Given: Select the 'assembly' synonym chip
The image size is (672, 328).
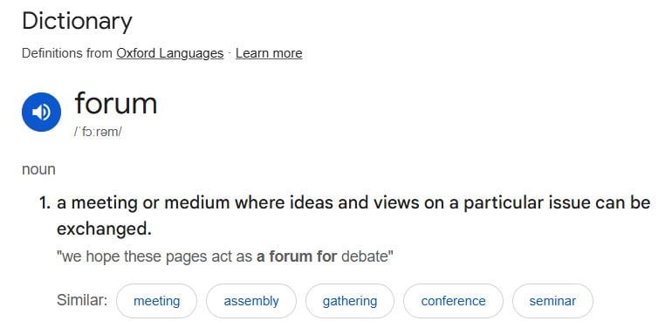Looking at the screenshot, I should click(x=251, y=301).
